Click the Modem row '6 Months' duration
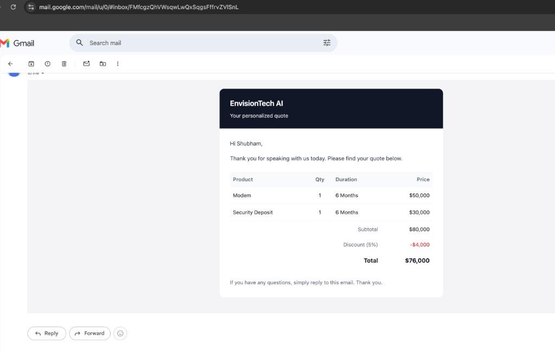Viewport: 555px width, 351px height. tap(346, 195)
